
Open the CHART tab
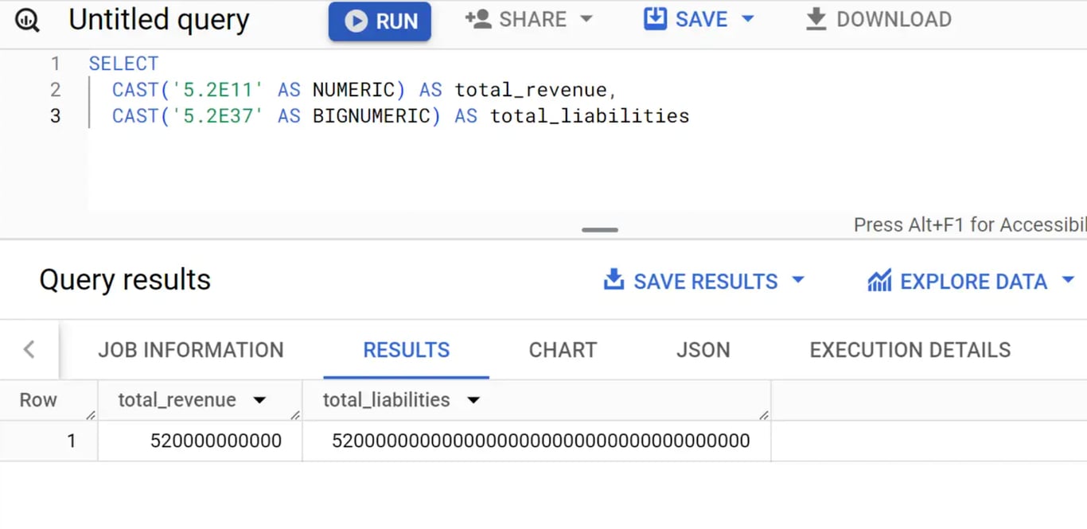pos(563,350)
